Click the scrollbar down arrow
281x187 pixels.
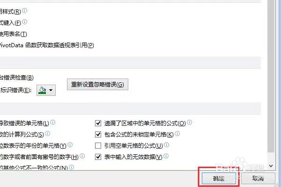click(x=271, y=166)
